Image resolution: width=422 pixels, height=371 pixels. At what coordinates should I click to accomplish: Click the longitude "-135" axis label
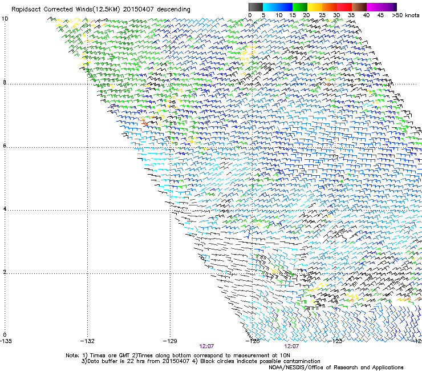coord(6,341)
